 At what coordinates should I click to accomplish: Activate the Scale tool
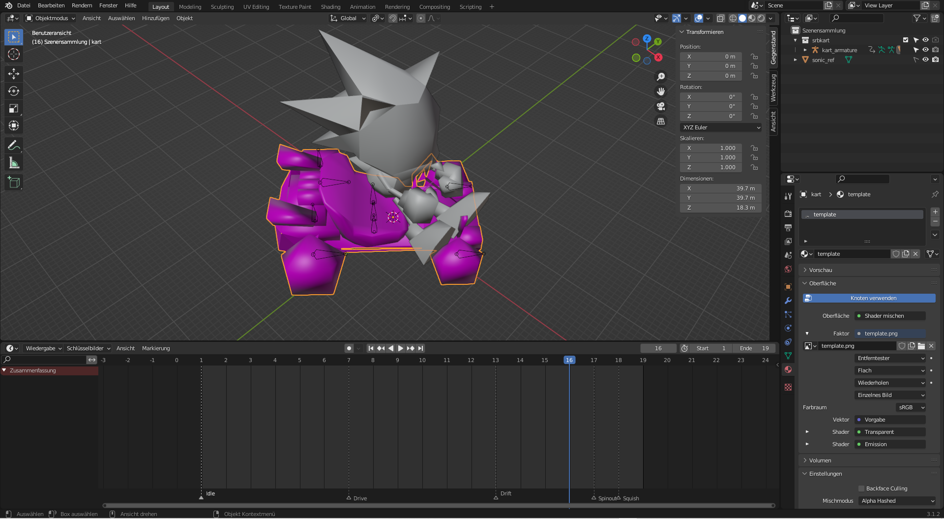click(14, 108)
